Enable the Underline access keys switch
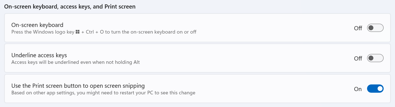Screen dimensions: 395x107 coord(375,58)
